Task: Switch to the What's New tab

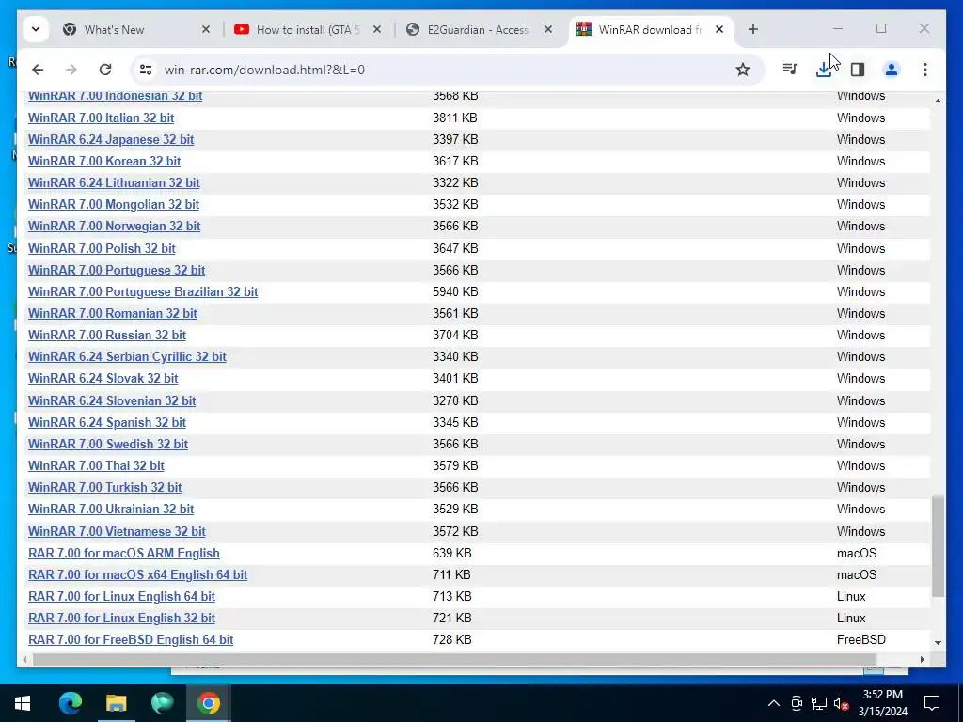Action: click(x=136, y=29)
